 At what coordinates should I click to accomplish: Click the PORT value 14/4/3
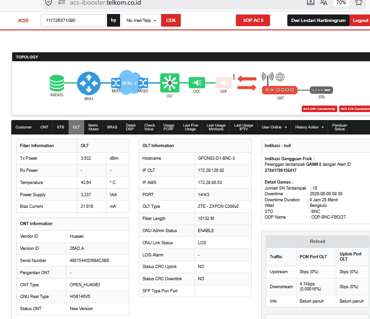point(204,195)
